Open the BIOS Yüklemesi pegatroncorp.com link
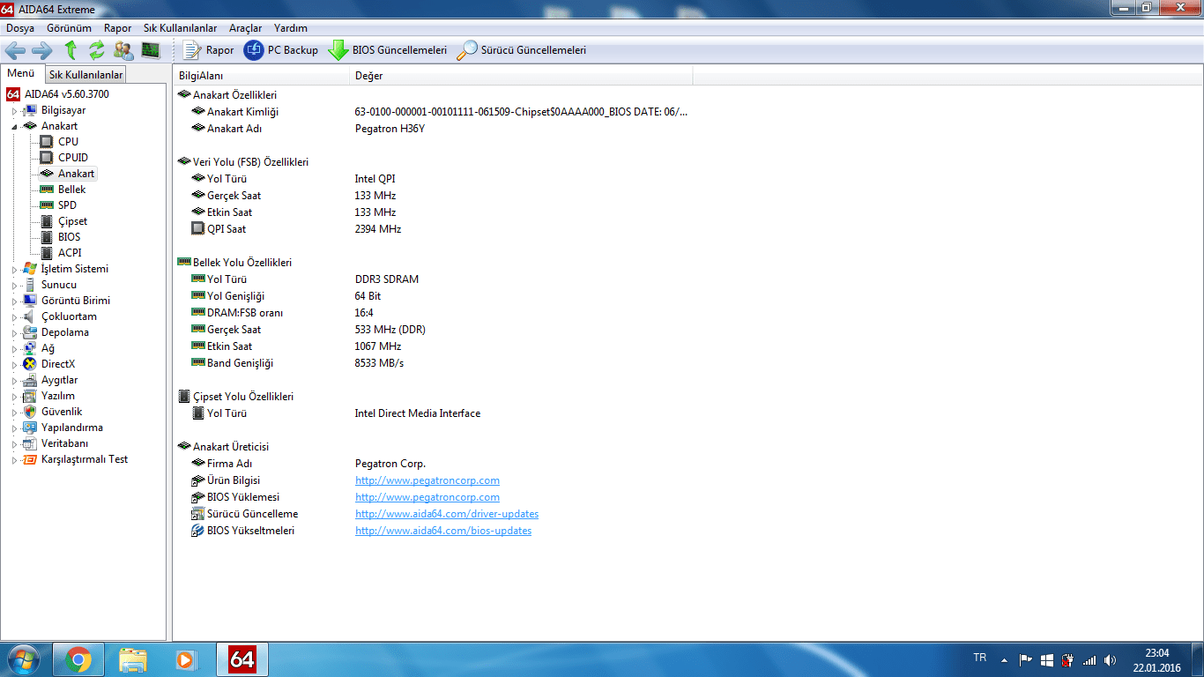Screen dimensions: 1204x677 click(427, 497)
